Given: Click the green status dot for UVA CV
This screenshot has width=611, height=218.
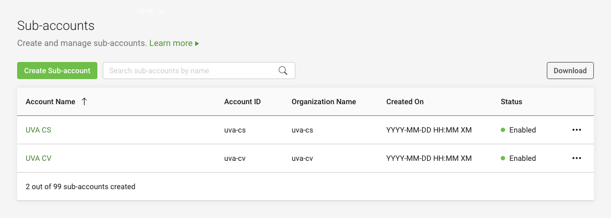Looking at the screenshot, I should 503,159.
